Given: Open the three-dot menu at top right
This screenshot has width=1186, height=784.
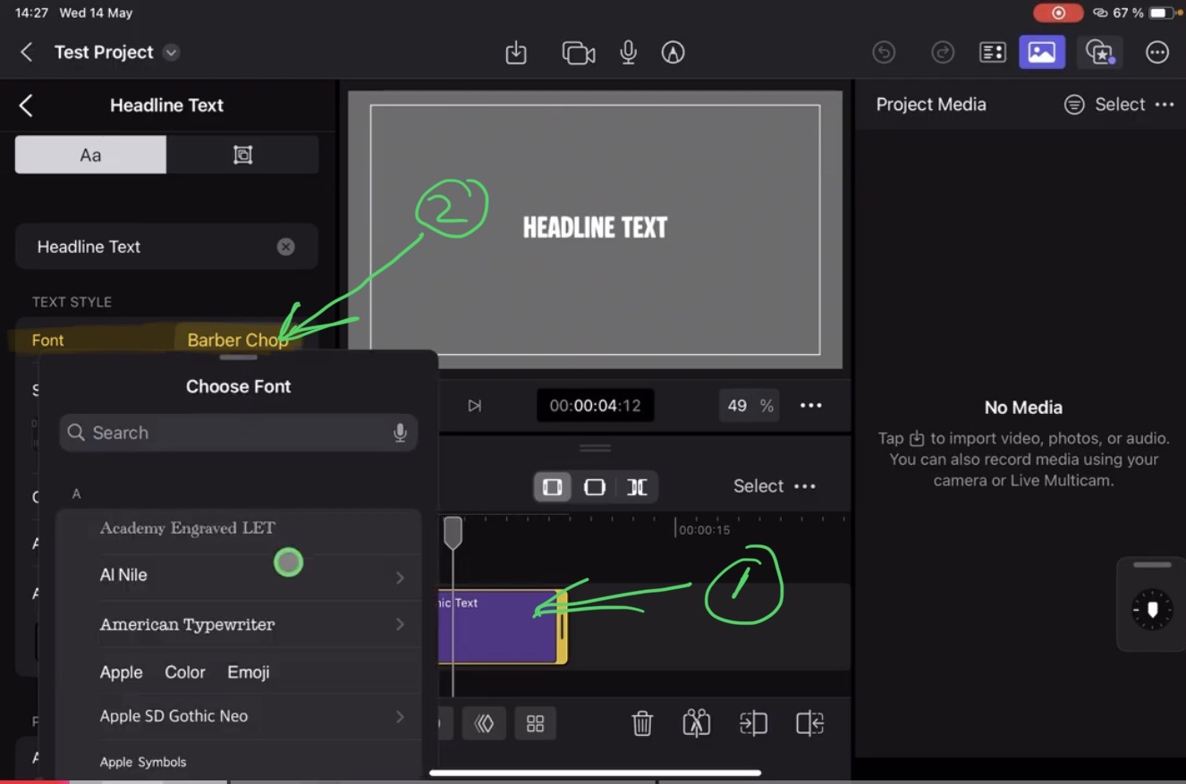Looking at the screenshot, I should 1157,52.
